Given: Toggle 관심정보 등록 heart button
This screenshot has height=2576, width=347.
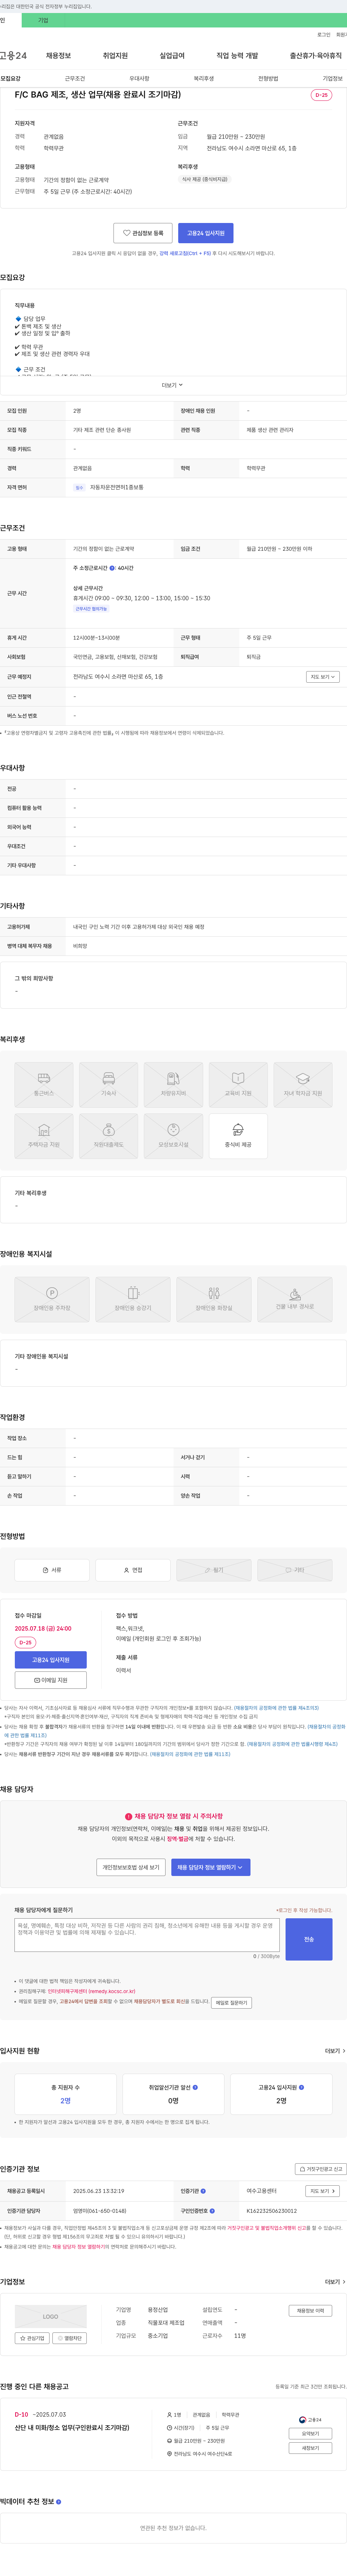Looking at the screenshot, I should click(x=143, y=233).
